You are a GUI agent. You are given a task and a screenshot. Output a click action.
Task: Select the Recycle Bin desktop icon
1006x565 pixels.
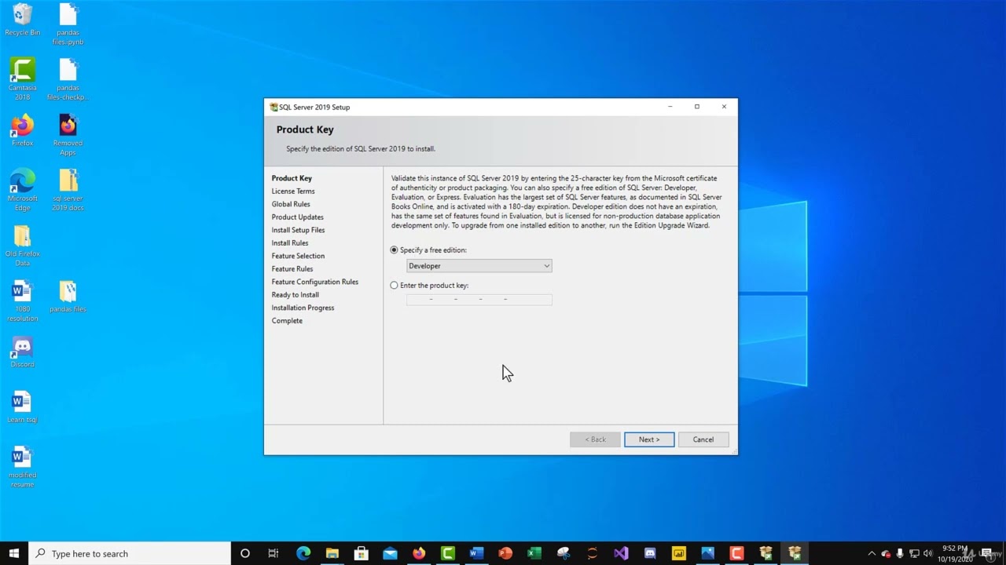[22, 20]
